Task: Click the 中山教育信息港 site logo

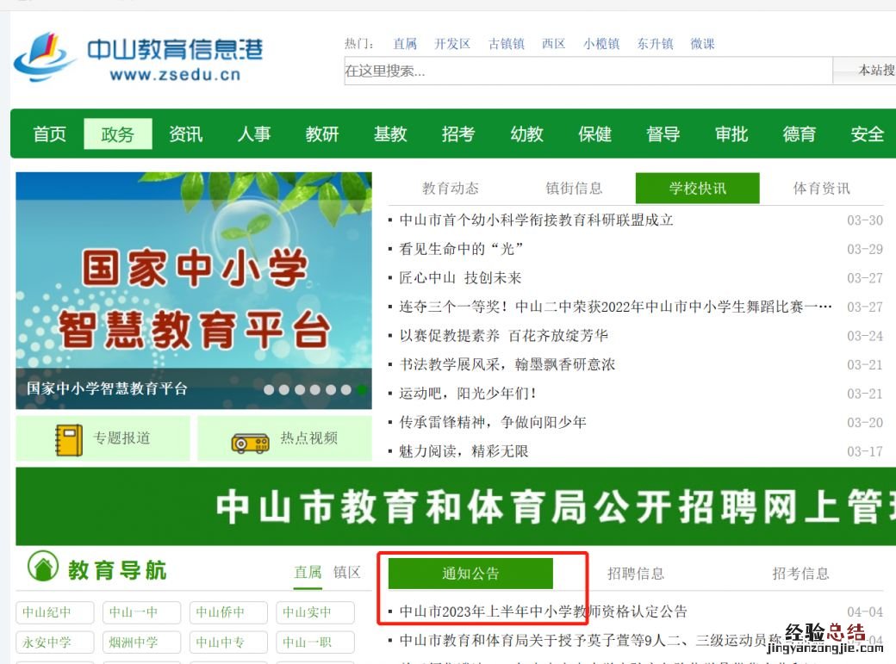Action: coord(139,57)
